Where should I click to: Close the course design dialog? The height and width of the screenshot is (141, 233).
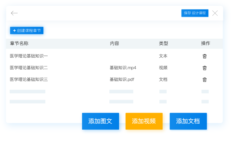pos(215,13)
